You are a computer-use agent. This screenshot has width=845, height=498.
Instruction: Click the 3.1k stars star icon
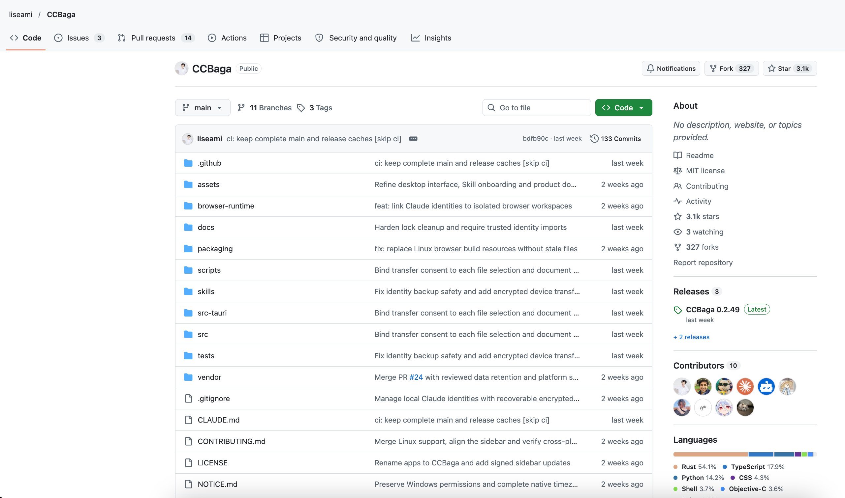pyautogui.click(x=678, y=216)
